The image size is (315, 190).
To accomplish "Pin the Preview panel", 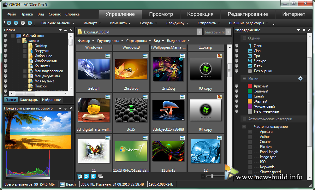I will pos(65,108).
